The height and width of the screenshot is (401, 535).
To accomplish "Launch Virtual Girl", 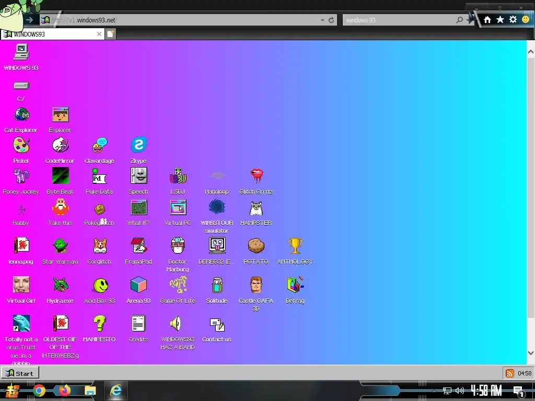I will tap(21, 285).
